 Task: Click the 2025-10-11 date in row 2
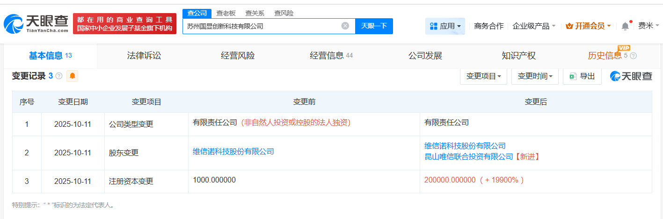[x=73, y=153]
